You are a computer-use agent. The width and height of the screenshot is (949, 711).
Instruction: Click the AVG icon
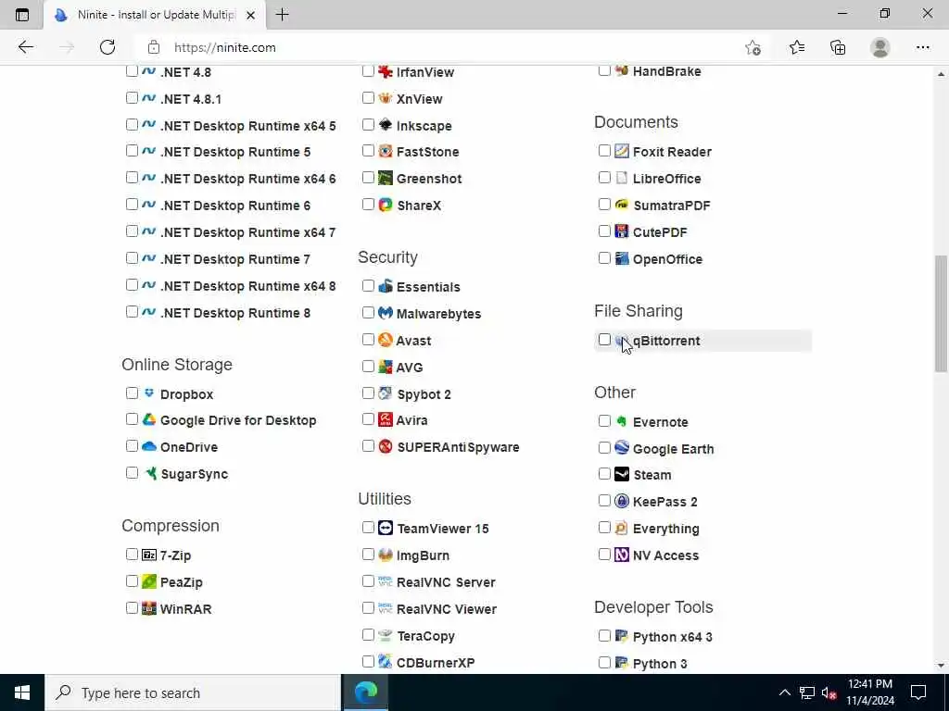point(385,367)
